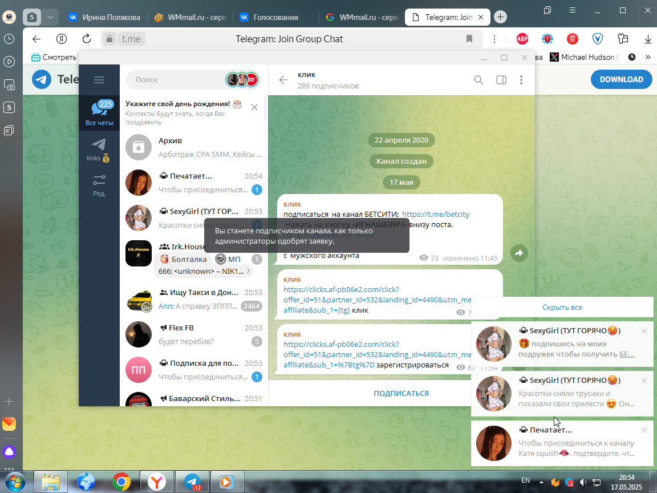Close the second SexyGirl notification

coord(644,381)
